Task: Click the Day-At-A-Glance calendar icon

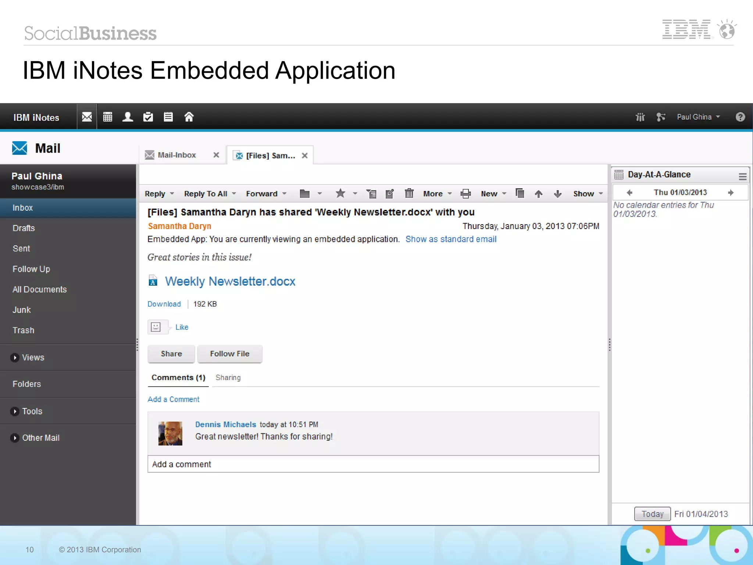Action: [x=619, y=175]
